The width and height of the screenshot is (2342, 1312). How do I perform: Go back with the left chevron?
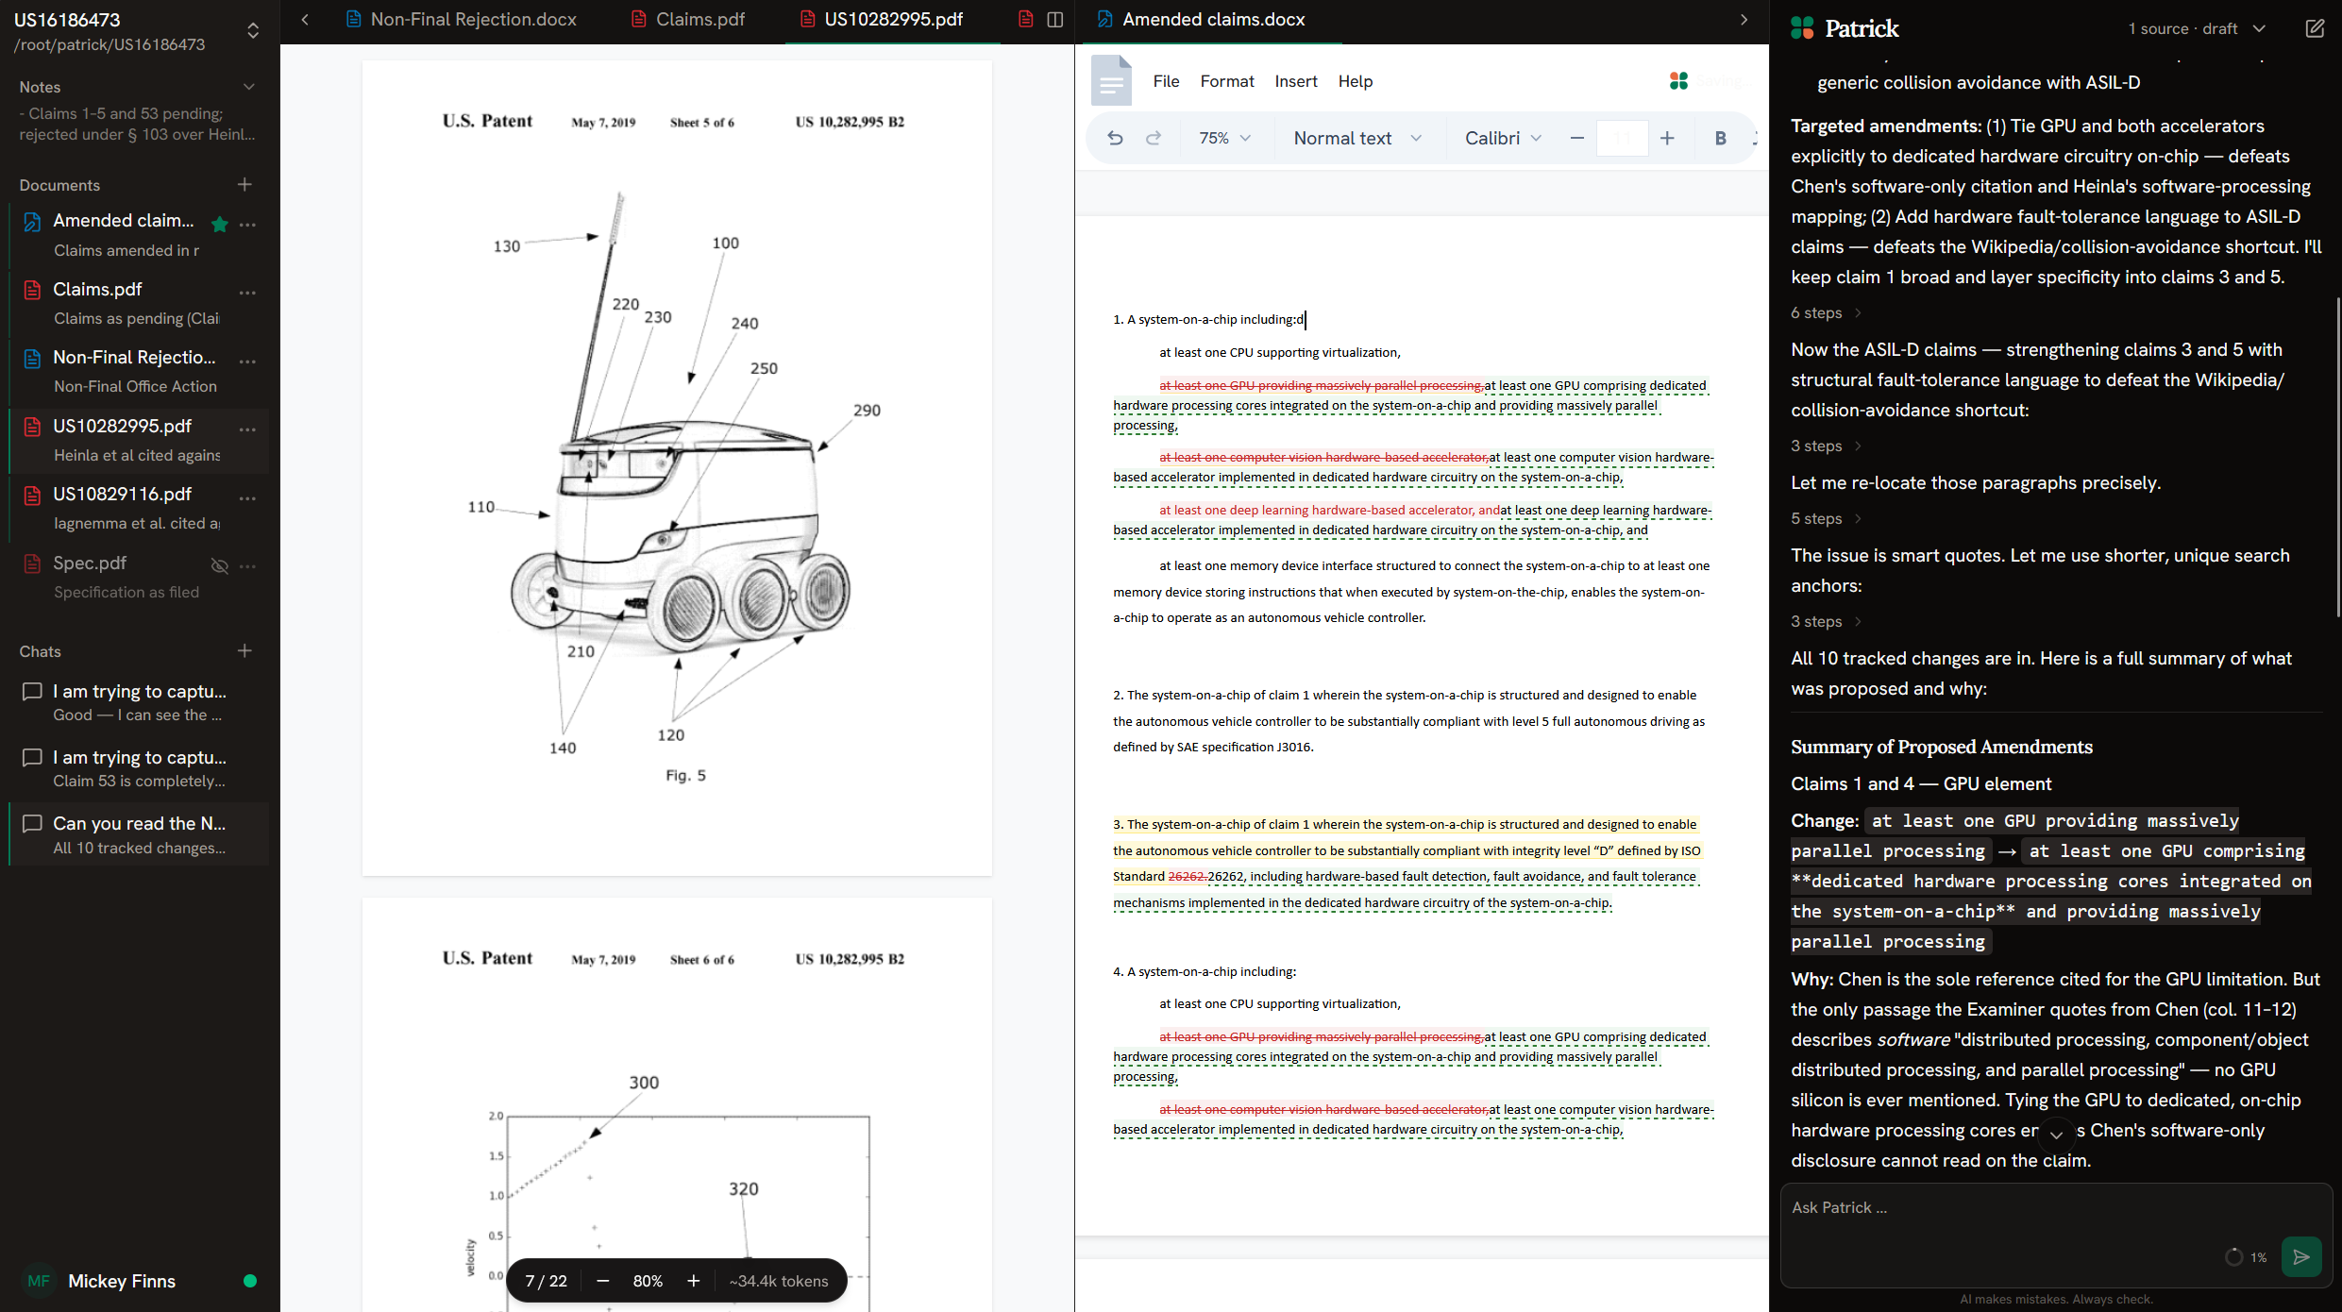pyautogui.click(x=305, y=19)
